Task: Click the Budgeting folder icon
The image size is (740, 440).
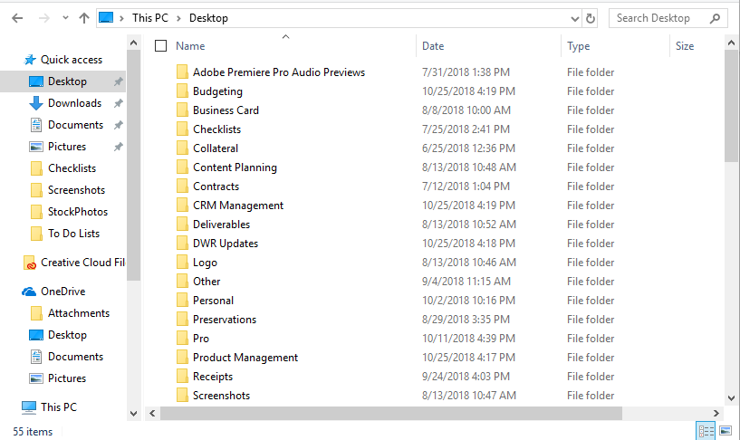Action: tap(182, 91)
